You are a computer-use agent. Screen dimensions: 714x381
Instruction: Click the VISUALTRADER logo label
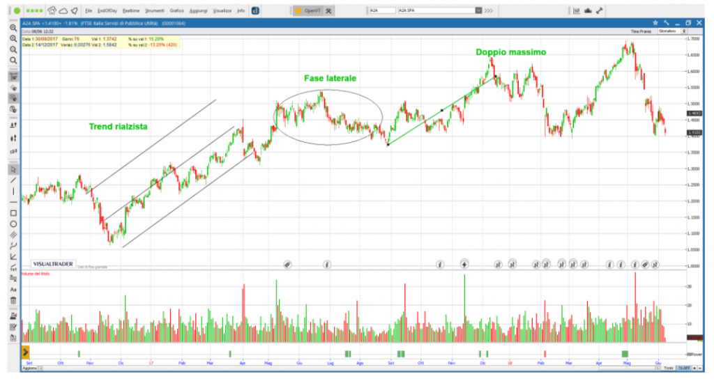[53, 264]
